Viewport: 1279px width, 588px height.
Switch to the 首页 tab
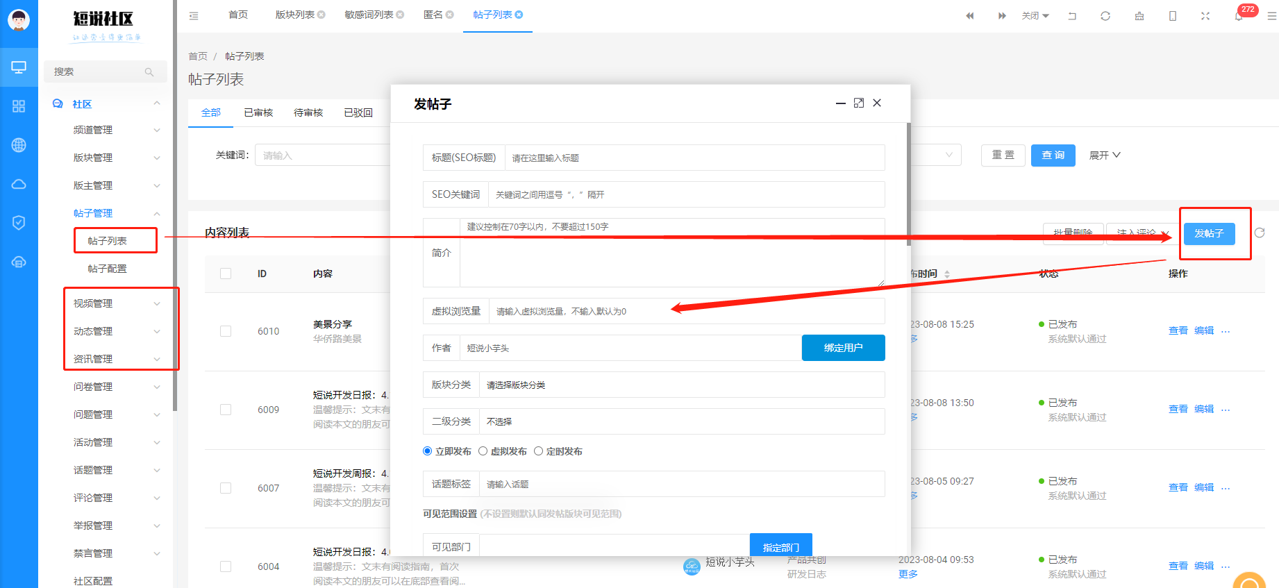click(x=238, y=15)
